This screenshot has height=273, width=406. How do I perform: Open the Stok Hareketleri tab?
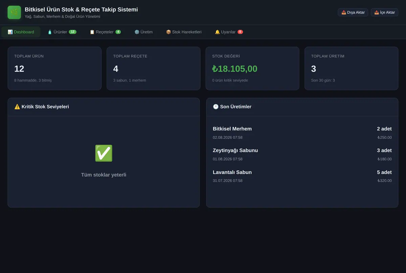coord(184,32)
